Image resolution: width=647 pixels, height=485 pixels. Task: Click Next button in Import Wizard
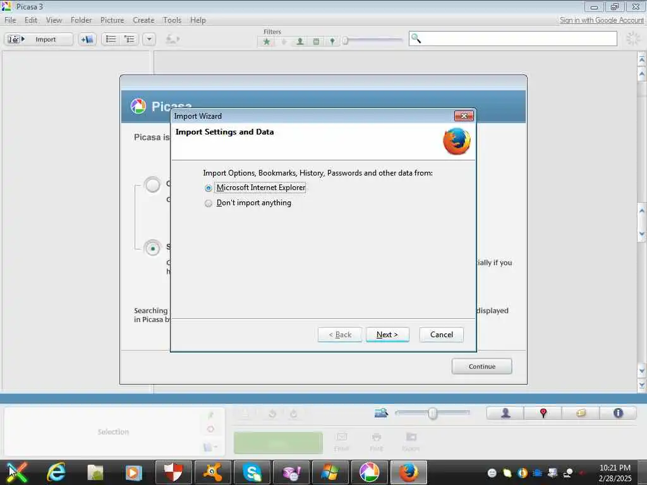click(387, 335)
